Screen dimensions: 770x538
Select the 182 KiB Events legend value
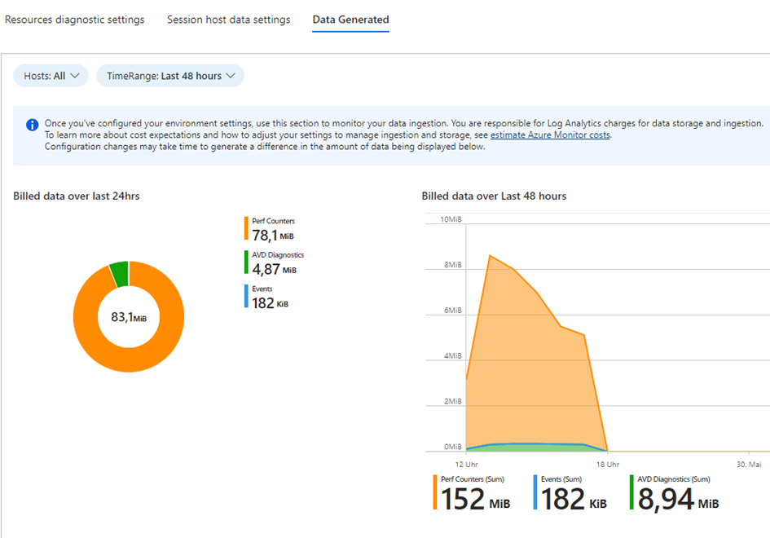pyautogui.click(x=270, y=303)
